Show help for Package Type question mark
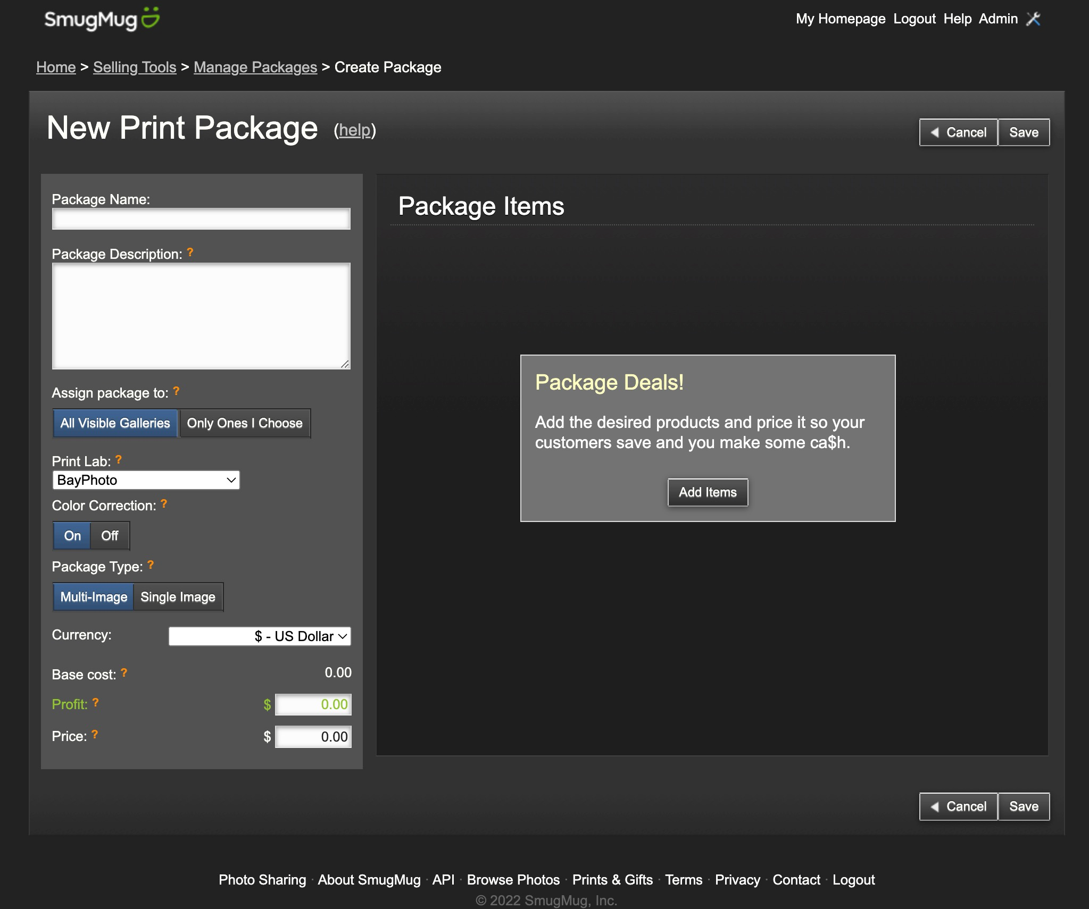The image size is (1089, 909). (x=151, y=565)
